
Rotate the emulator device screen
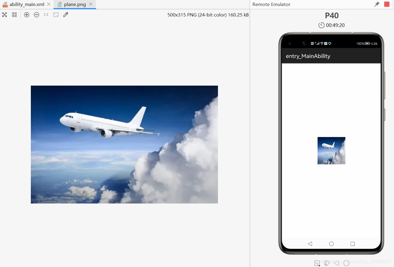pos(327,263)
